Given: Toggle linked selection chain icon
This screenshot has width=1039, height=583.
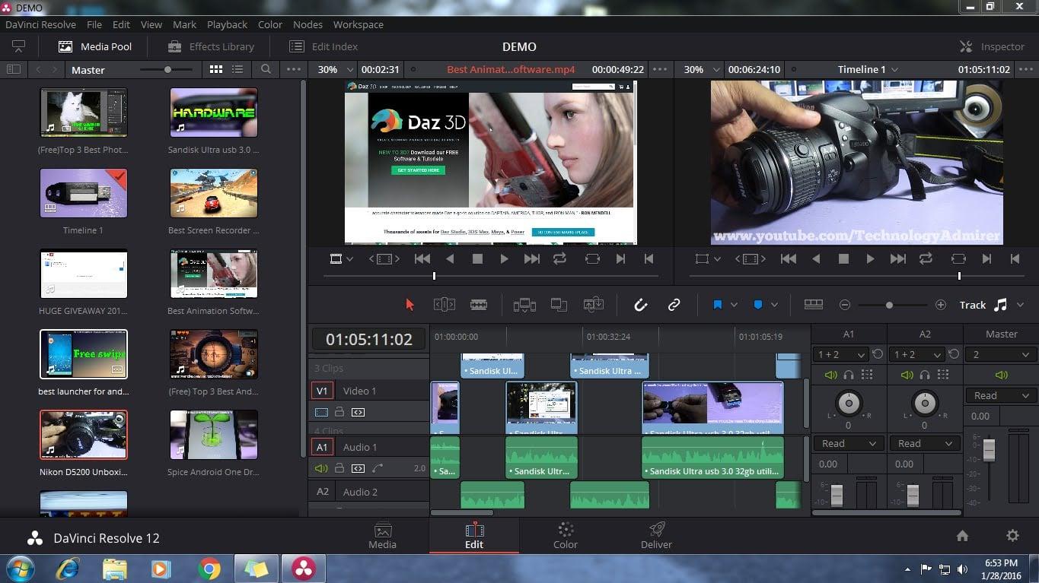Looking at the screenshot, I should pyautogui.click(x=674, y=304).
